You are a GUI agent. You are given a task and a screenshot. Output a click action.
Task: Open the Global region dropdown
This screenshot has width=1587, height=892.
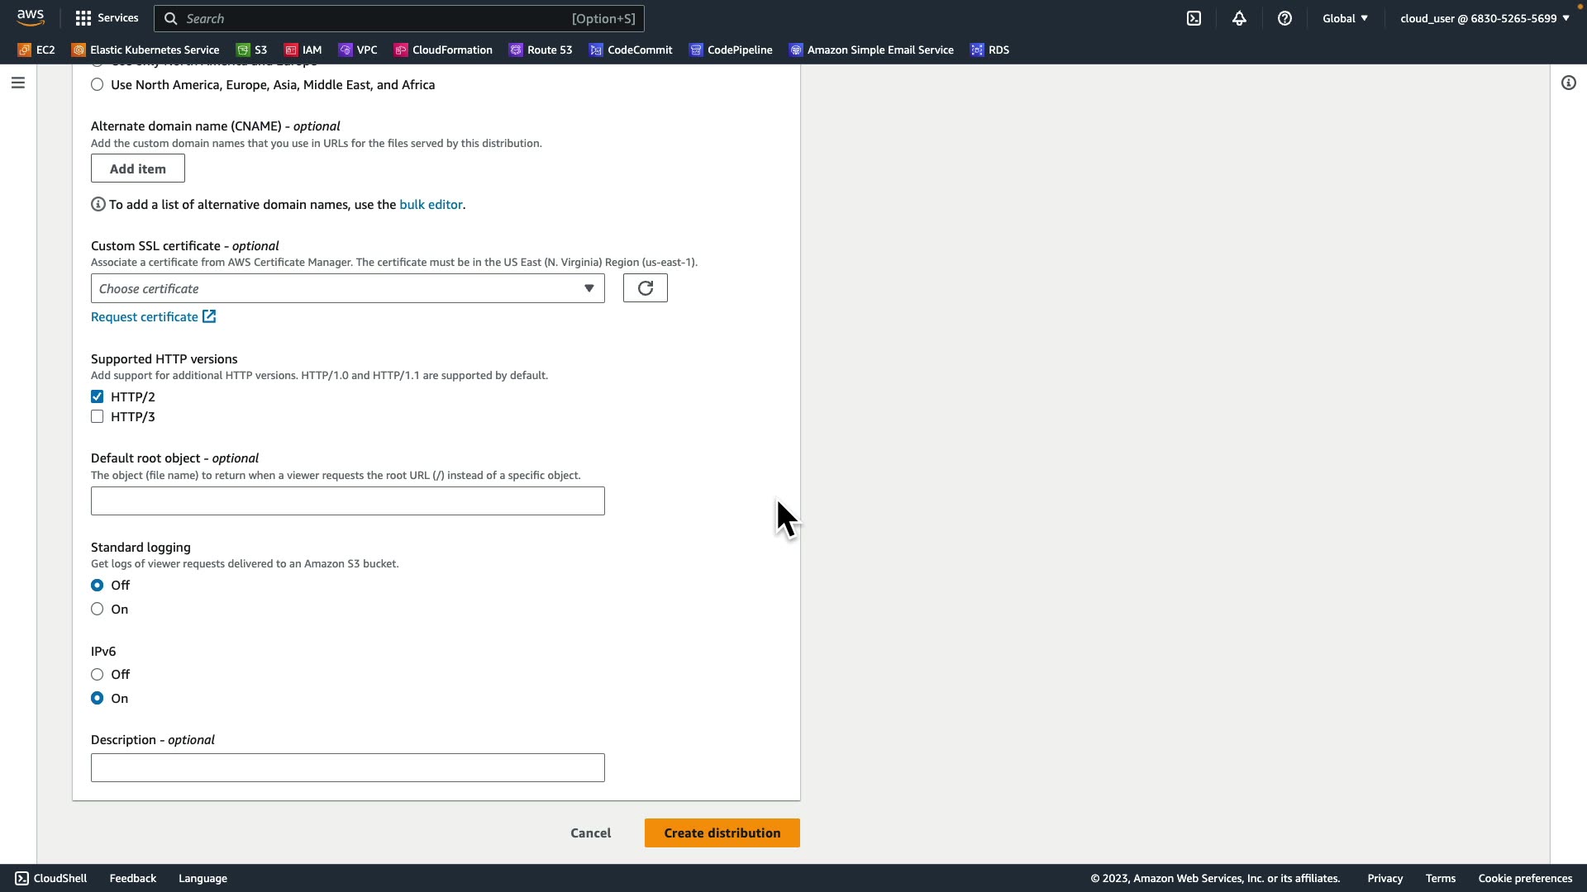click(1345, 18)
